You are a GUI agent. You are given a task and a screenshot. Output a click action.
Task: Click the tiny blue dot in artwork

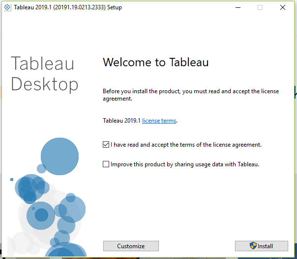tap(12, 180)
